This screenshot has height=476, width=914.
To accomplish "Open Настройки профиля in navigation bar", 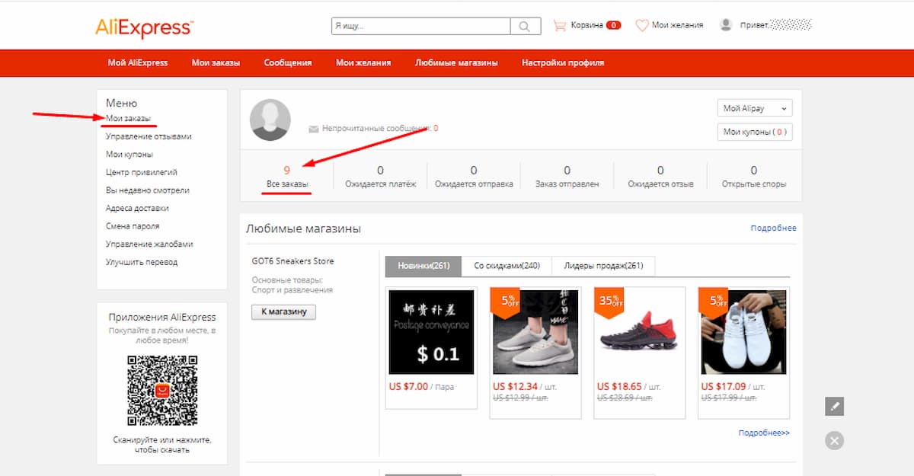I will coord(563,62).
